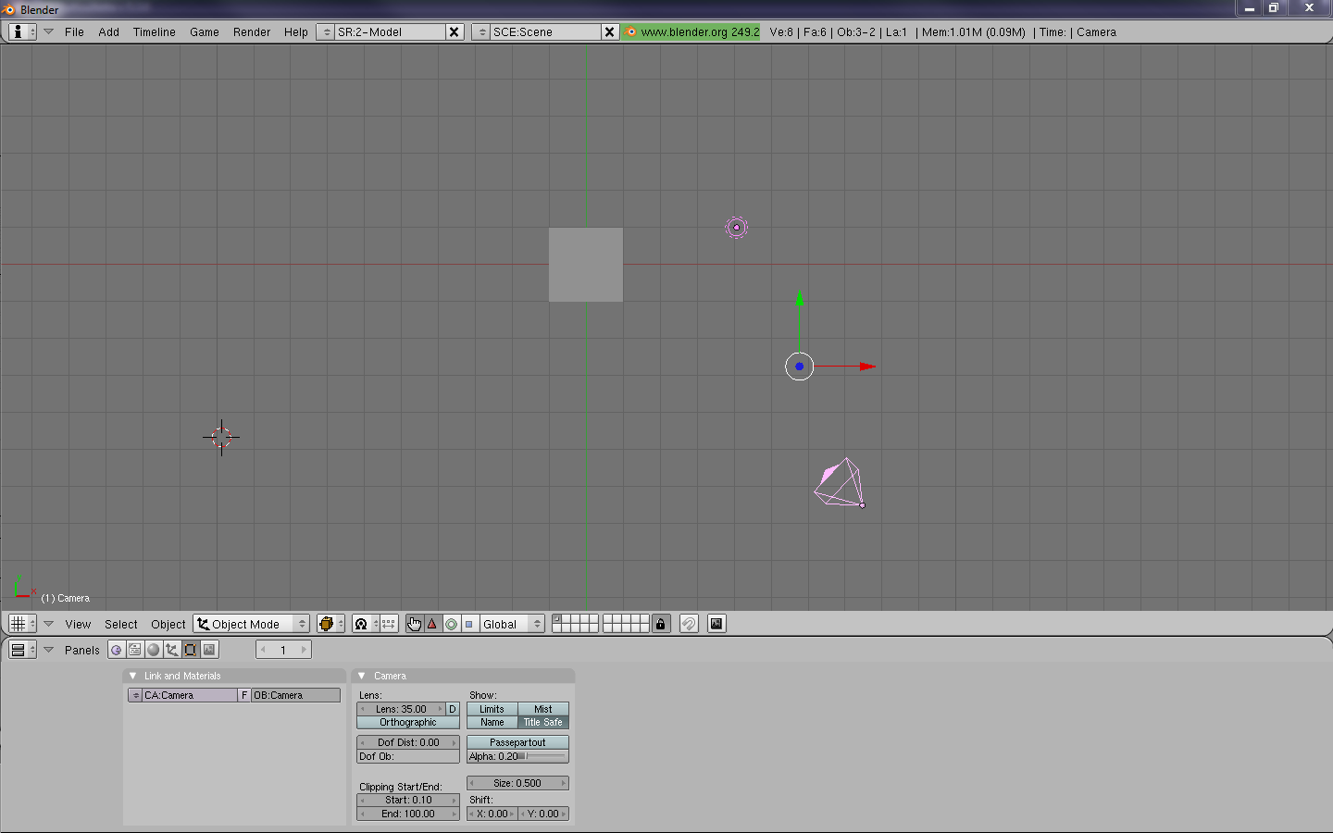Click the F fake user button
Image resolution: width=1333 pixels, height=833 pixels.
click(x=244, y=695)
